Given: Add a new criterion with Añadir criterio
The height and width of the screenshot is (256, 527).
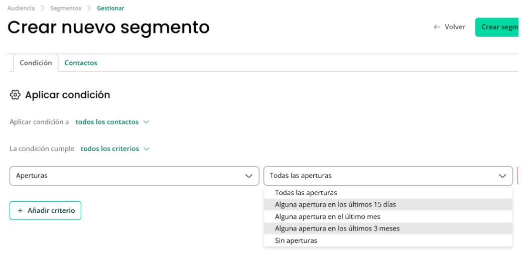Looking at the screenshot, I should tap(45, 211).
